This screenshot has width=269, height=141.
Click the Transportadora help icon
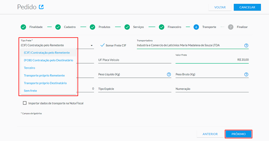(246, 46)
